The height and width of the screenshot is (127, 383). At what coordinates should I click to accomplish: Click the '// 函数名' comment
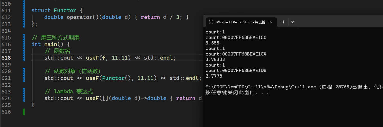coord(57,51)
